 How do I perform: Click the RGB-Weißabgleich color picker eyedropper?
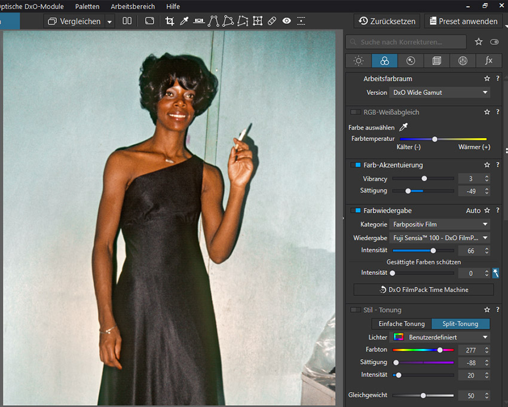pos(404,127)
